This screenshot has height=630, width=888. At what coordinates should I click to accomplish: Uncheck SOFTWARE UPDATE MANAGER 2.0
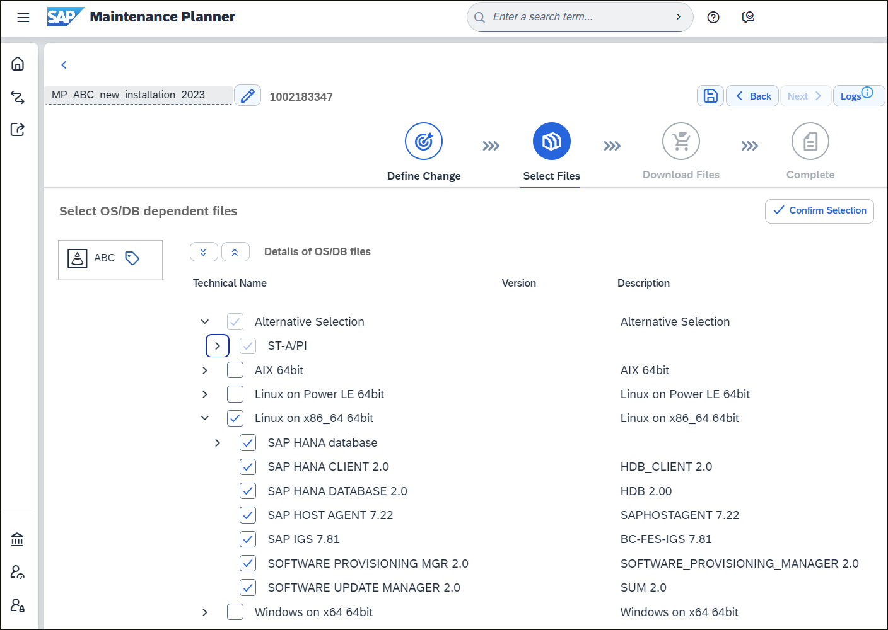click(x=248, y=588)
